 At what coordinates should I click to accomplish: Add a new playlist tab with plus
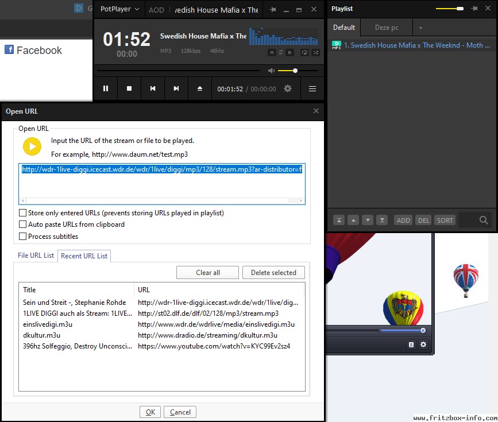[x=420, y=28]
